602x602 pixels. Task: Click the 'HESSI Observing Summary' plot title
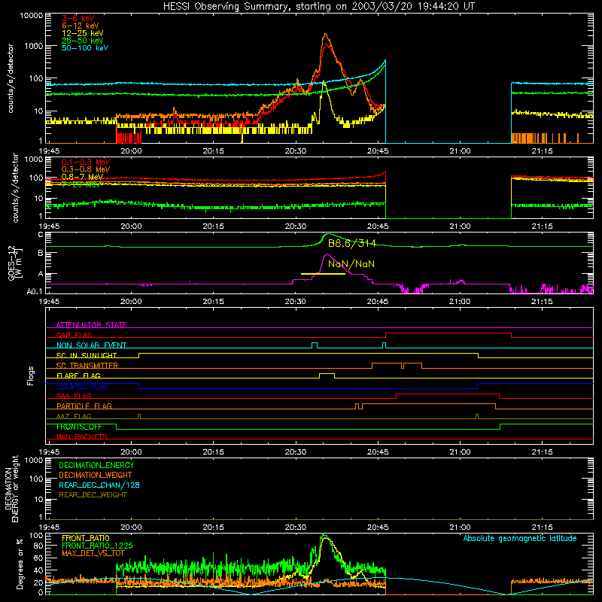click(318, 6)
